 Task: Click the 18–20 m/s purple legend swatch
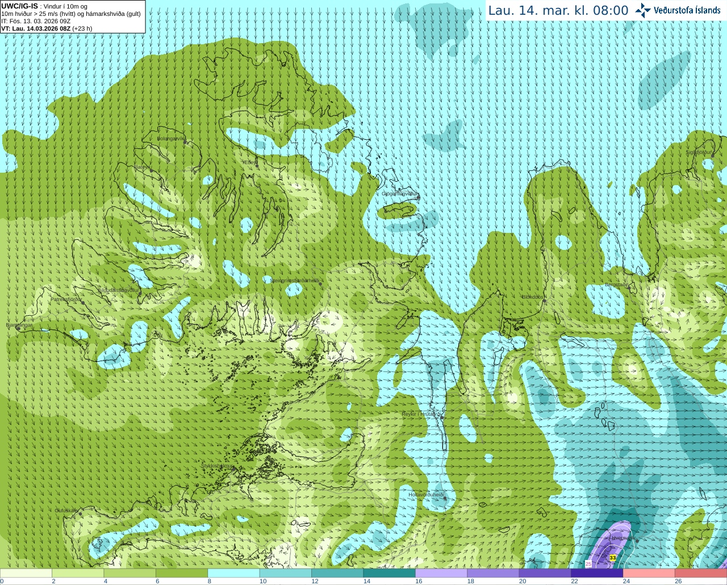click(493, 573)
